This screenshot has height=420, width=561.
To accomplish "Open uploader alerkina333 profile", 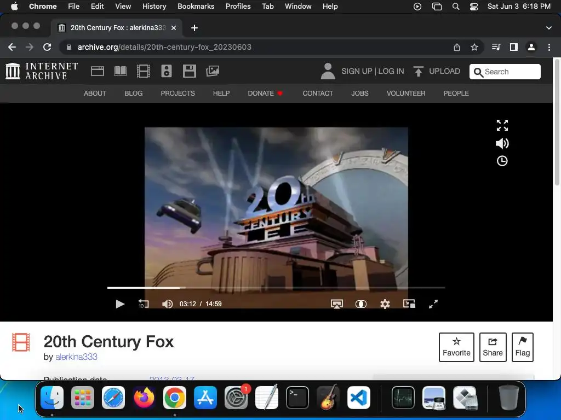I will [76, 357].
